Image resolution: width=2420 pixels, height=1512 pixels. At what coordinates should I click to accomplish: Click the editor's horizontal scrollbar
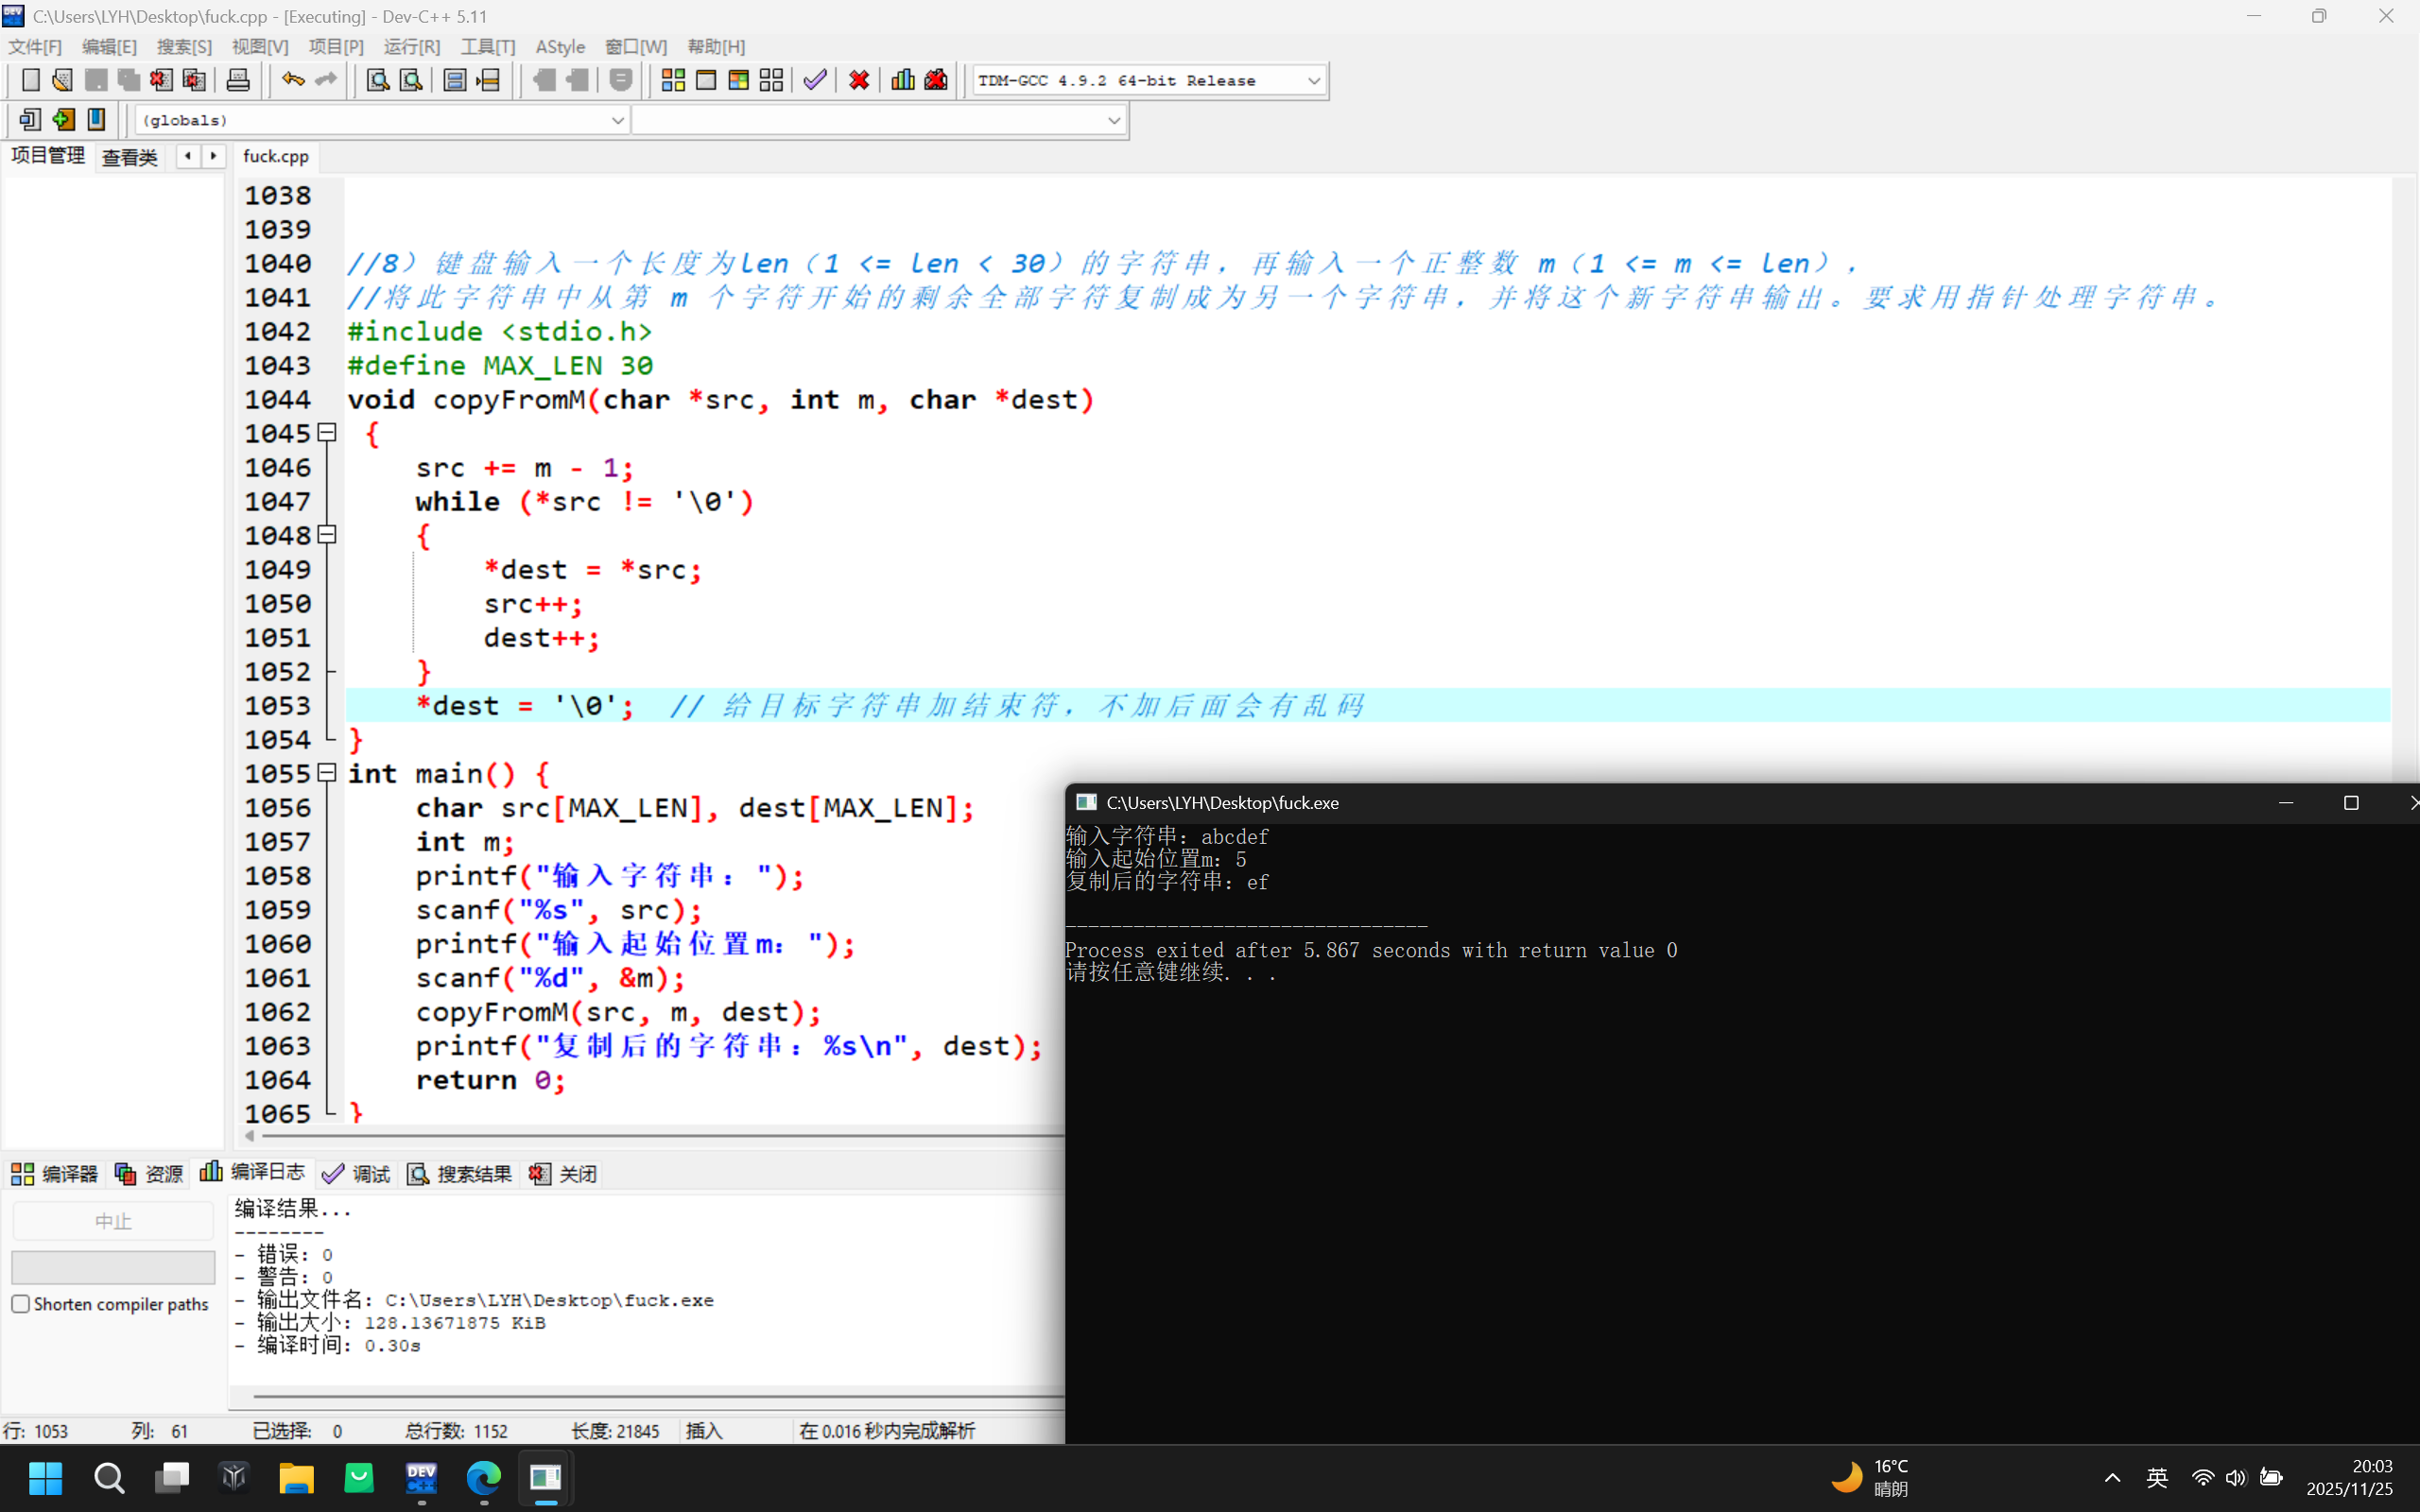(x=650, y=1135)
